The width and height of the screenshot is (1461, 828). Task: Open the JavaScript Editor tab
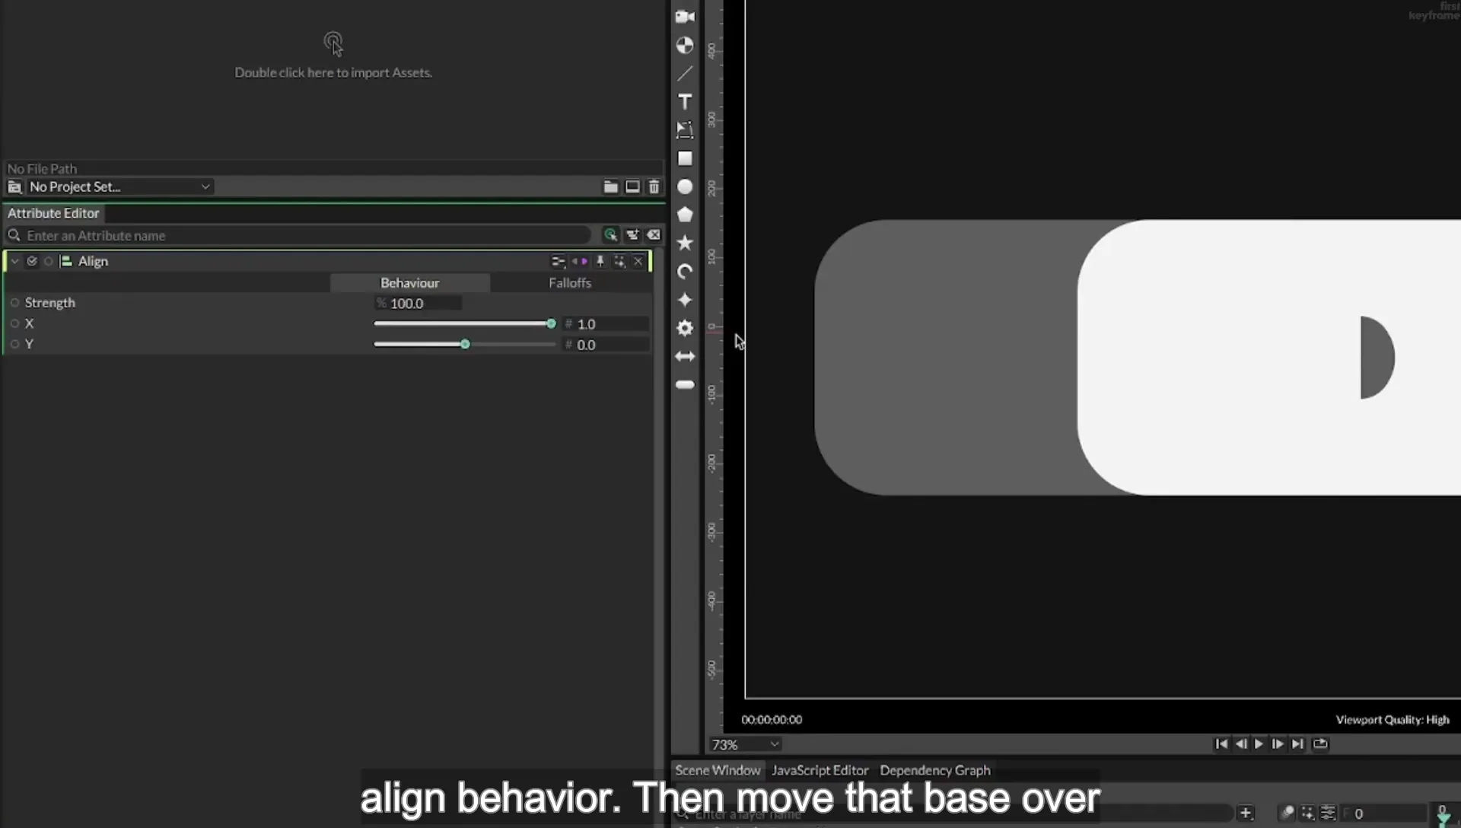(820, 770)
